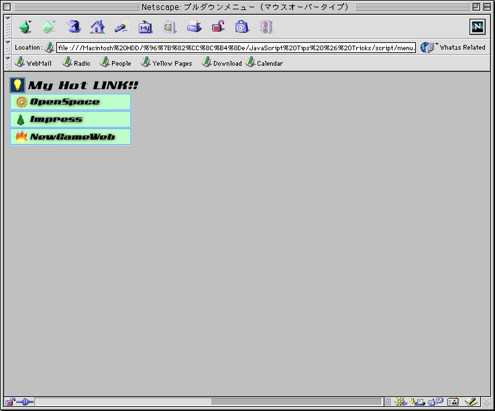Screen dimensions: 495x411
Task: Open the Calendar personal toolbar link
Action: [x=264, y=62]
